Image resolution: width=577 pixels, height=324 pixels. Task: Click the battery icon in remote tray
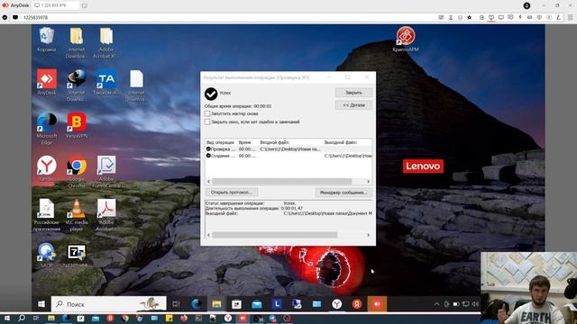click(456, 304)
